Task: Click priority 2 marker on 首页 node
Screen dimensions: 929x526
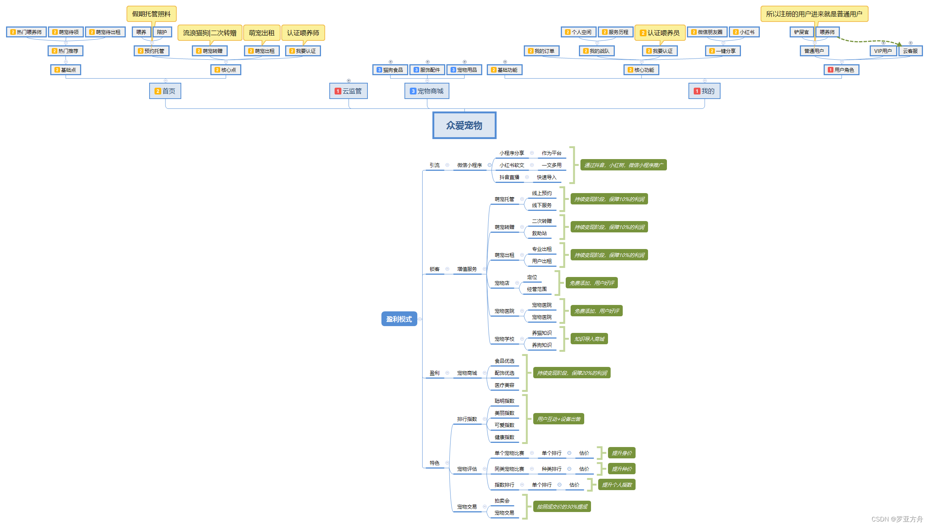Action: coord(158,91)
